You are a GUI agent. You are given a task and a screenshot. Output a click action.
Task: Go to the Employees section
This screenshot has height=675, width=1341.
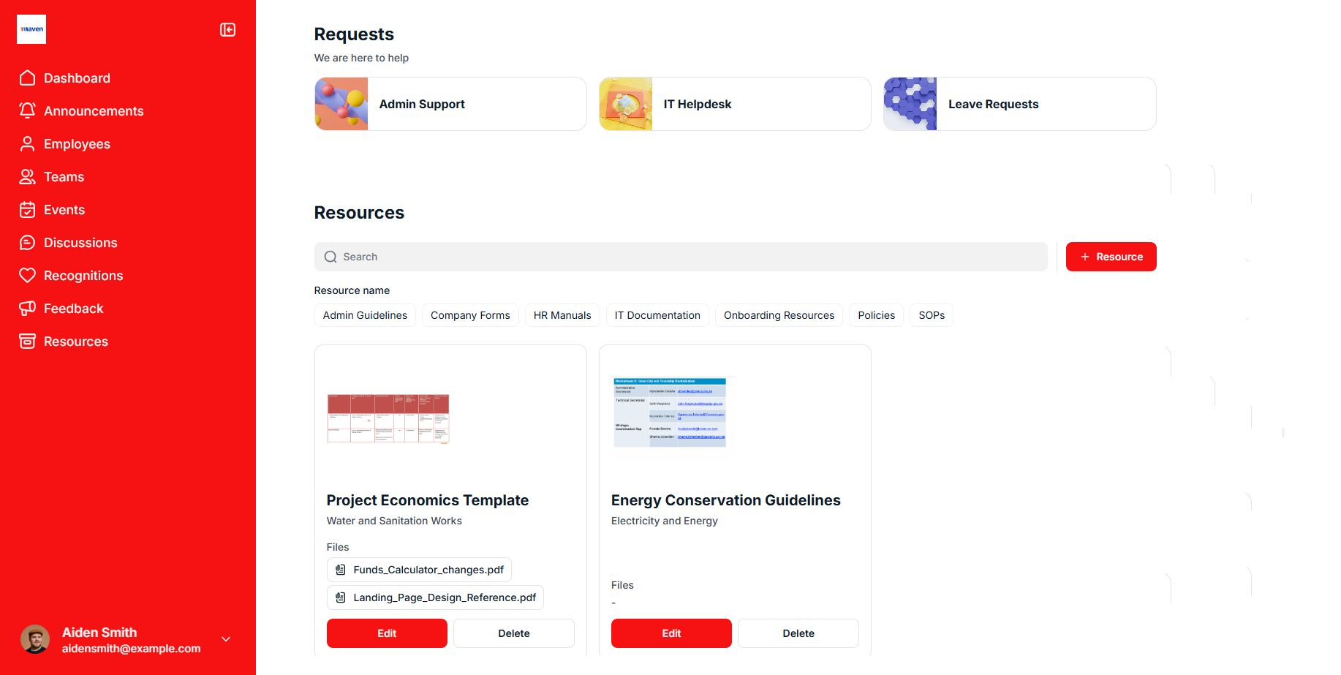[x=77, y=144]
